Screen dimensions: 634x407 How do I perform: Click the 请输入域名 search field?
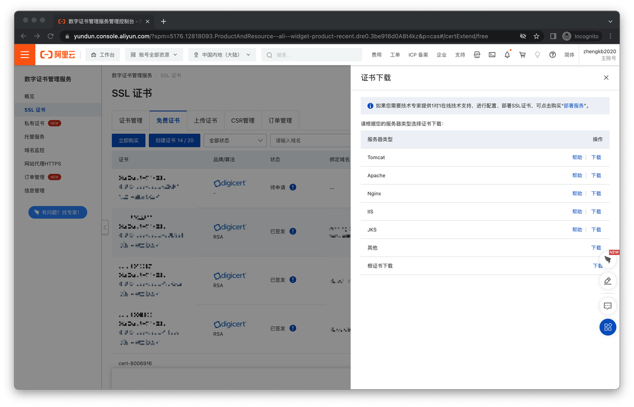310,140
